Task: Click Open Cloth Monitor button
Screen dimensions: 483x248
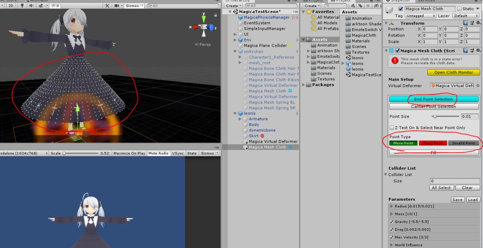Action: (x=454, y=72)
